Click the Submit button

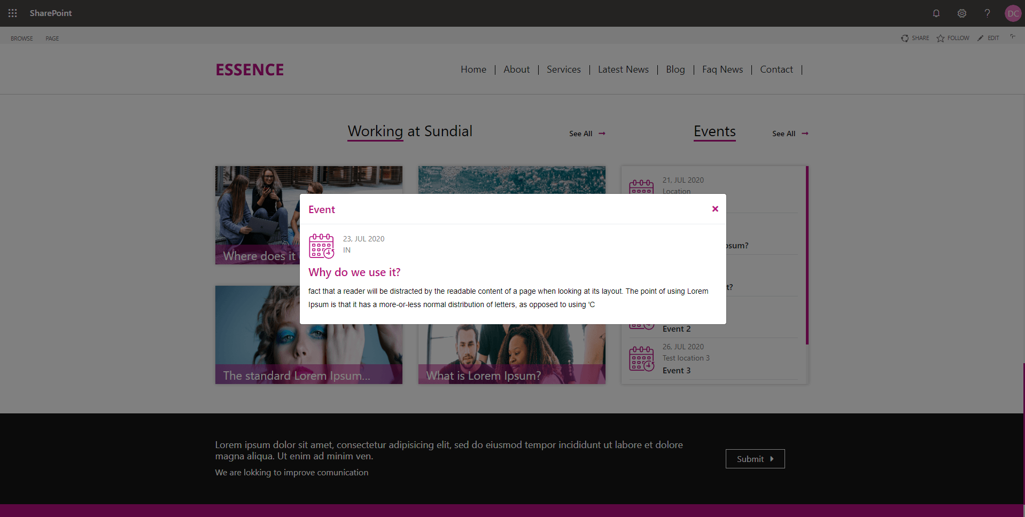pyautogui.click(x=755, y=459)
